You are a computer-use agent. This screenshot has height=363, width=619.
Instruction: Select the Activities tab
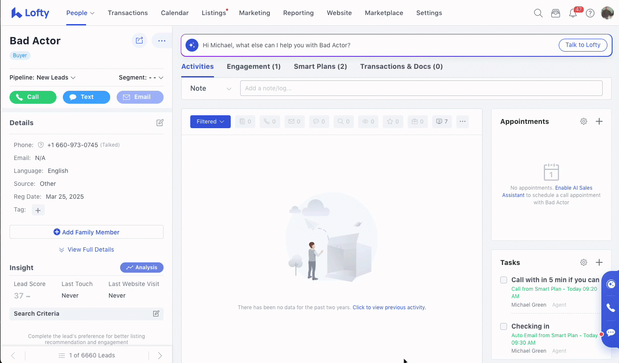pyautogui.click(x=198, y=67)
